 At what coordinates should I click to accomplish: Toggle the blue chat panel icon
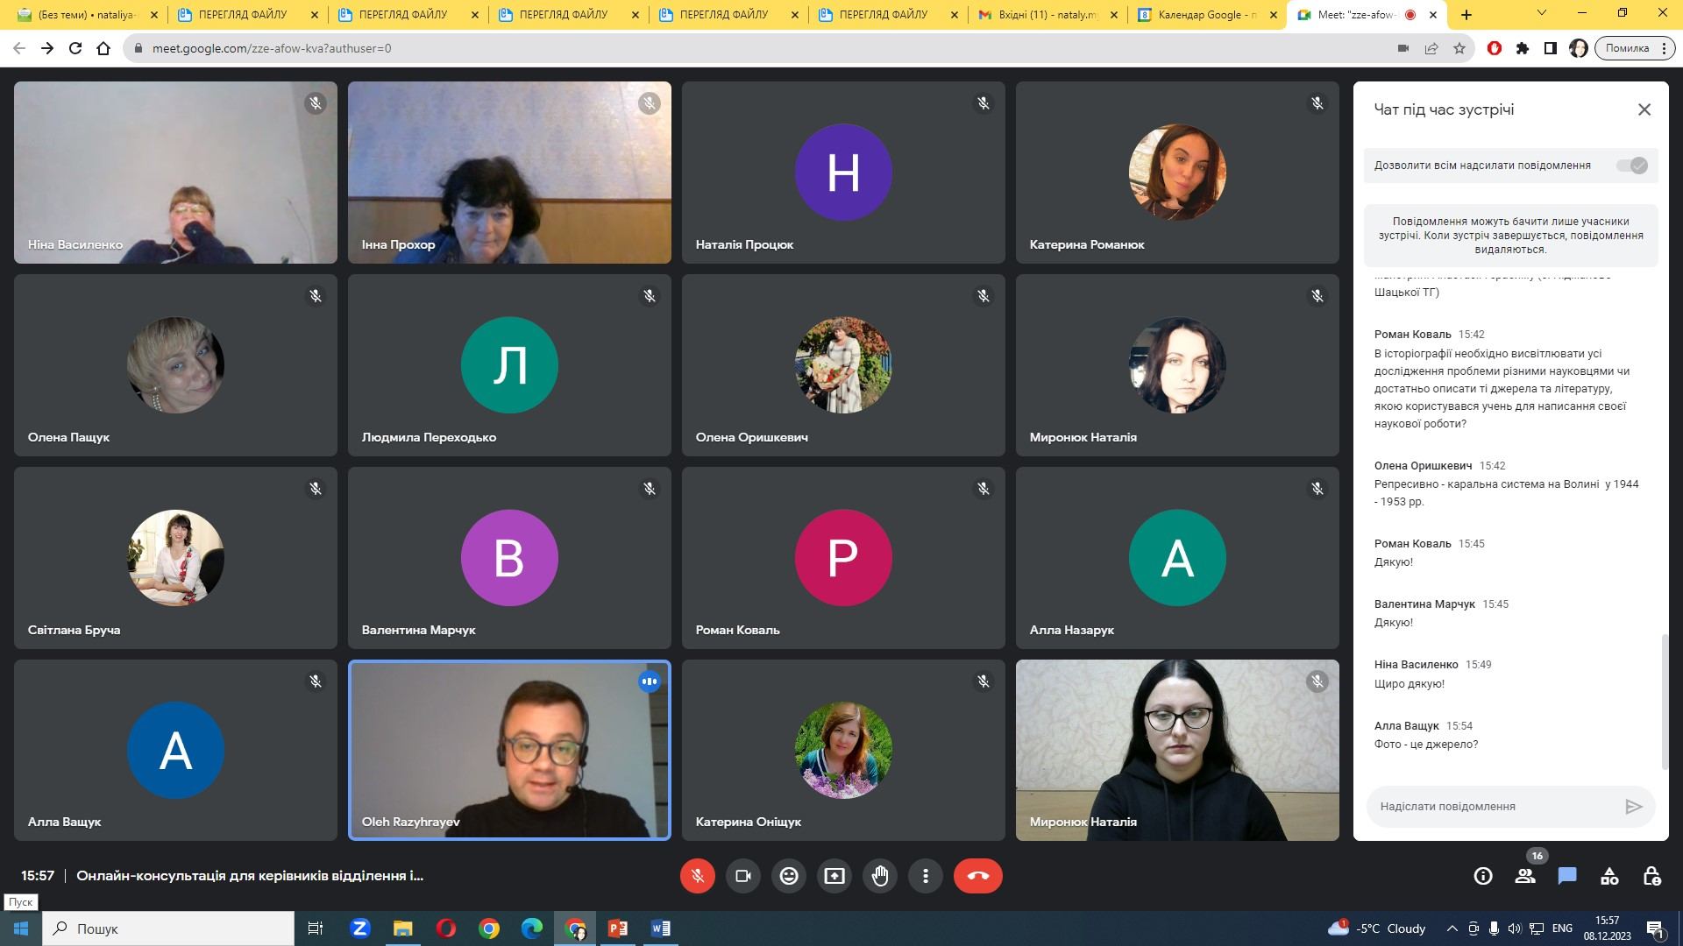(x=1567, y=876)
